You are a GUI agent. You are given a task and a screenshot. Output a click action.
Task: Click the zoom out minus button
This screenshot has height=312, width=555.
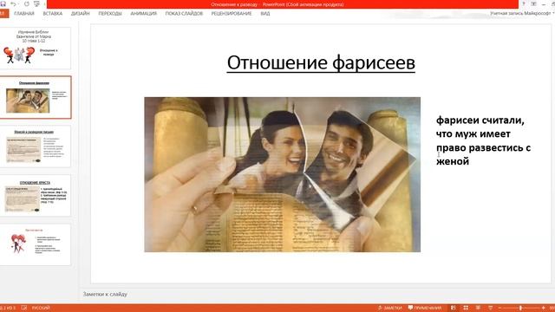499,309
